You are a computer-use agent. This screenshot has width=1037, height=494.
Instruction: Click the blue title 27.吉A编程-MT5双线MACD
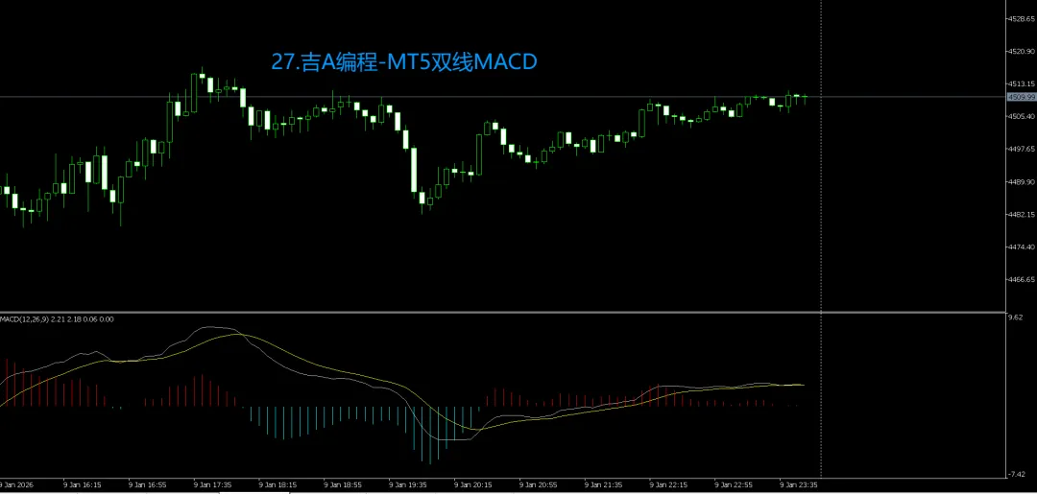404,62
